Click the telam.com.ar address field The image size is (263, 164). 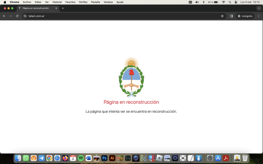click(124, 16)
